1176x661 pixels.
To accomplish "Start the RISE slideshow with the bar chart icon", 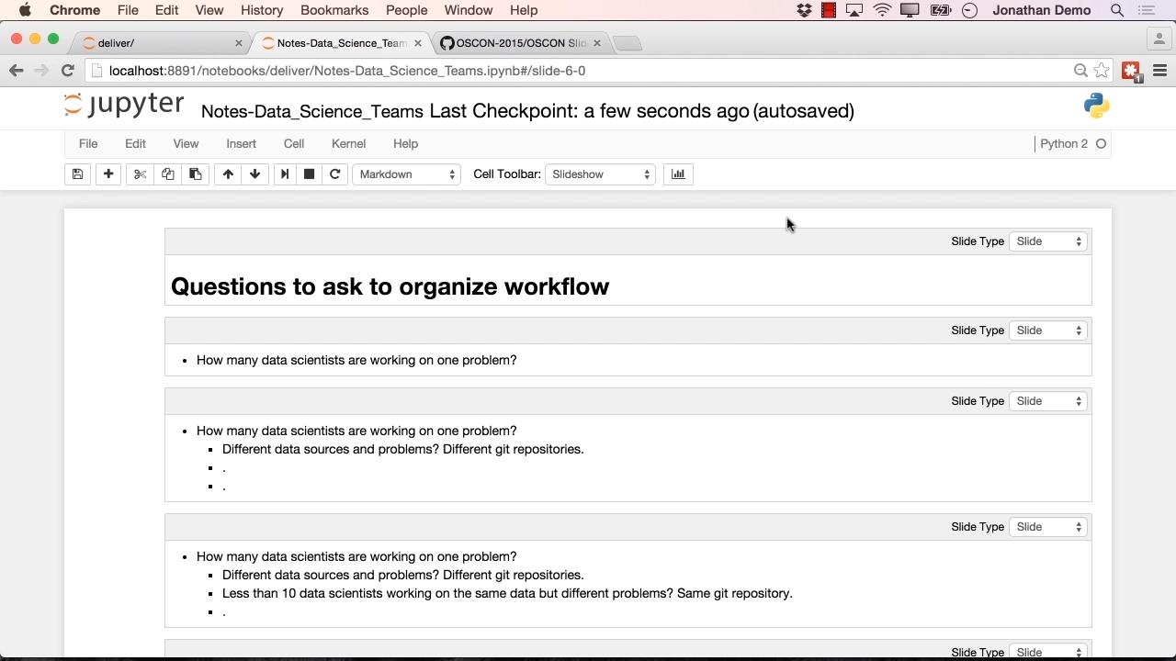I will tap(678, 174).
